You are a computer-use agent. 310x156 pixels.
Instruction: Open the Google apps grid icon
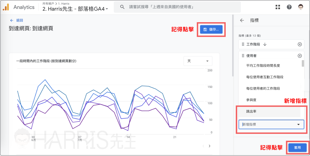pyautogui.click(x=278, y=7)
